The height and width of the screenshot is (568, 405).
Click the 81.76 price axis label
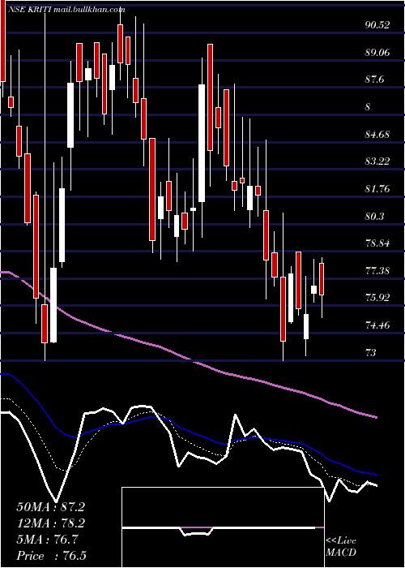377,189
